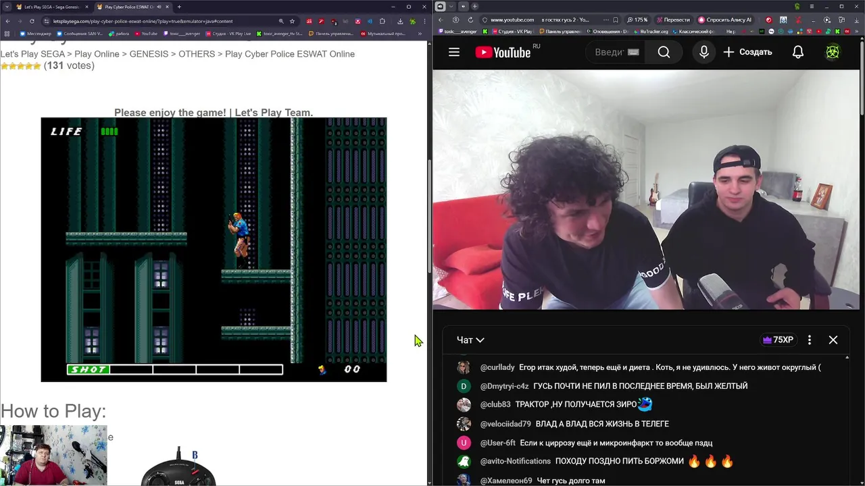Click the @velociidad79 username in chat
The width and height of the screenshot is (865, 486).
coord(505,424)
